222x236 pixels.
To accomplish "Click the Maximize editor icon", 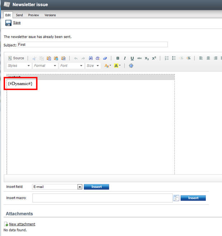I will (x=131, y=66).
